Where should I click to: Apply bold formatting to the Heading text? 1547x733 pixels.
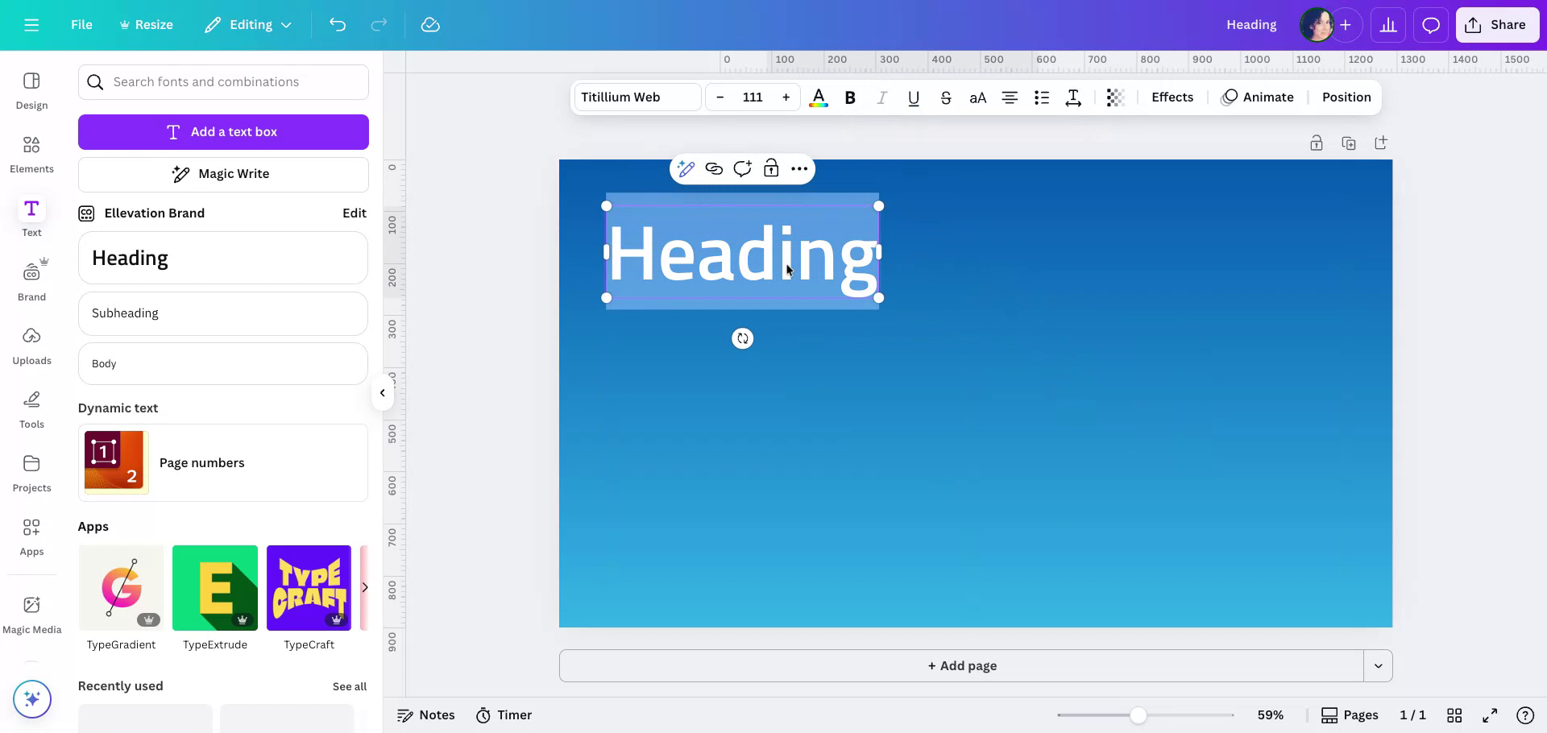(x=849, y=97)
